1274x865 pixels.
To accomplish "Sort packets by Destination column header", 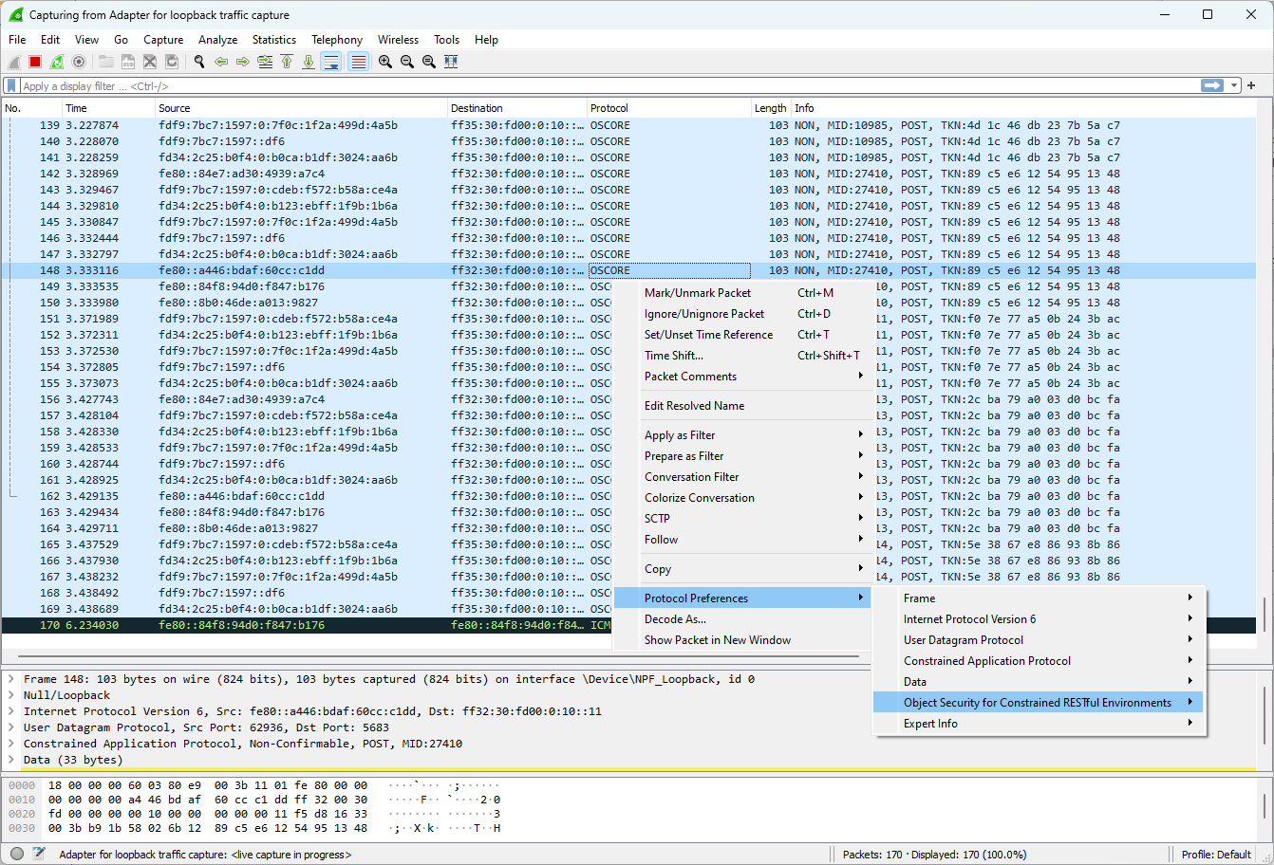I will point(517,108).
